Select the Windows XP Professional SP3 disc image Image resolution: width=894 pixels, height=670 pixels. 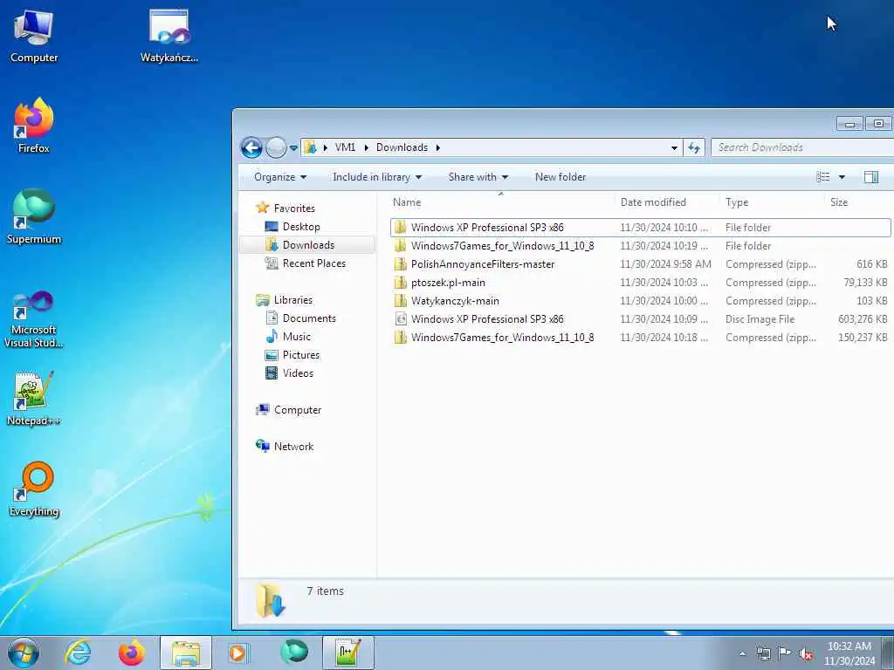click(640, 318)
